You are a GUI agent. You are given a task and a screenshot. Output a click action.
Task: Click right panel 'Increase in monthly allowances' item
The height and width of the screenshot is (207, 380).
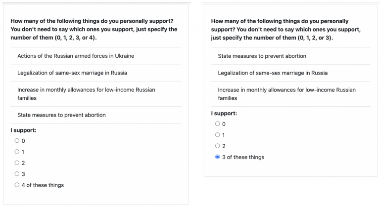click(x=286, y=94)
